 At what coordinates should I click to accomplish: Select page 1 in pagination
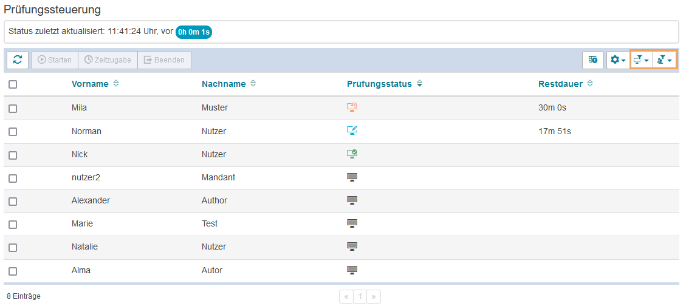click(360, 296)
